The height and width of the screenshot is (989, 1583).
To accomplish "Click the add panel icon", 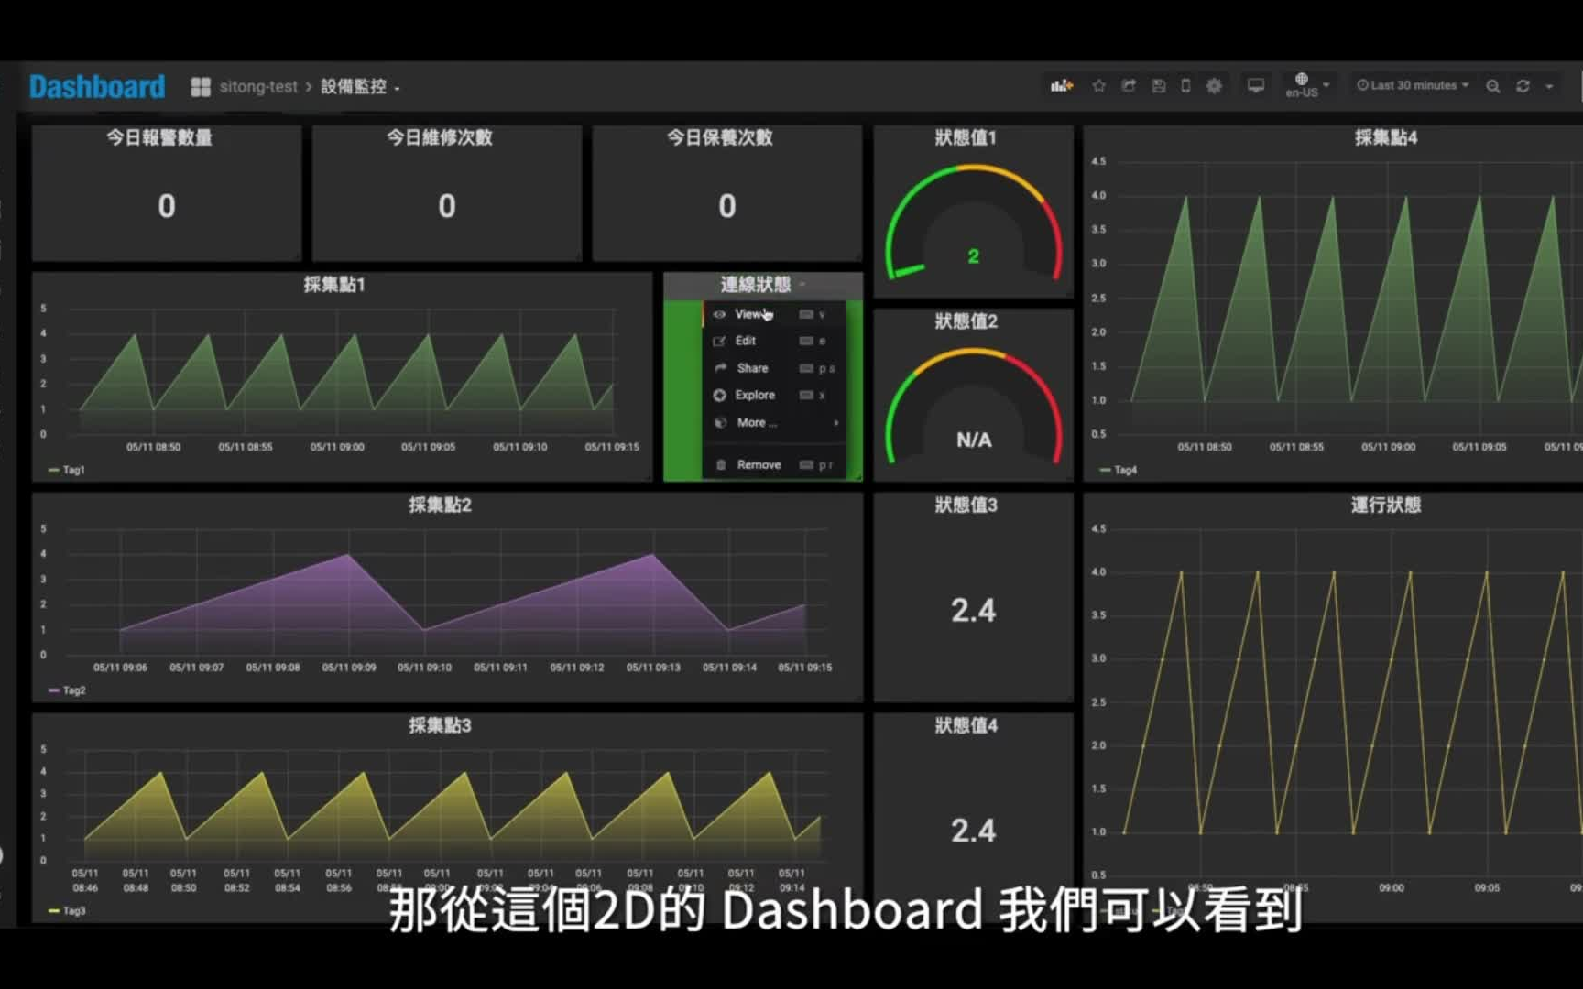I will (1062, 85).
